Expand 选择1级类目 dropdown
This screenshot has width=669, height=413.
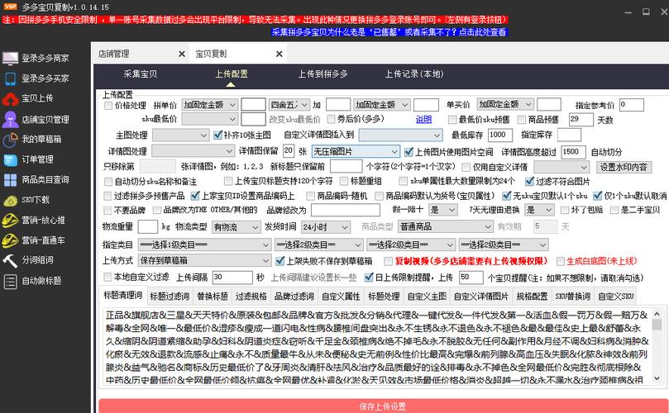(x=204, y=245)
